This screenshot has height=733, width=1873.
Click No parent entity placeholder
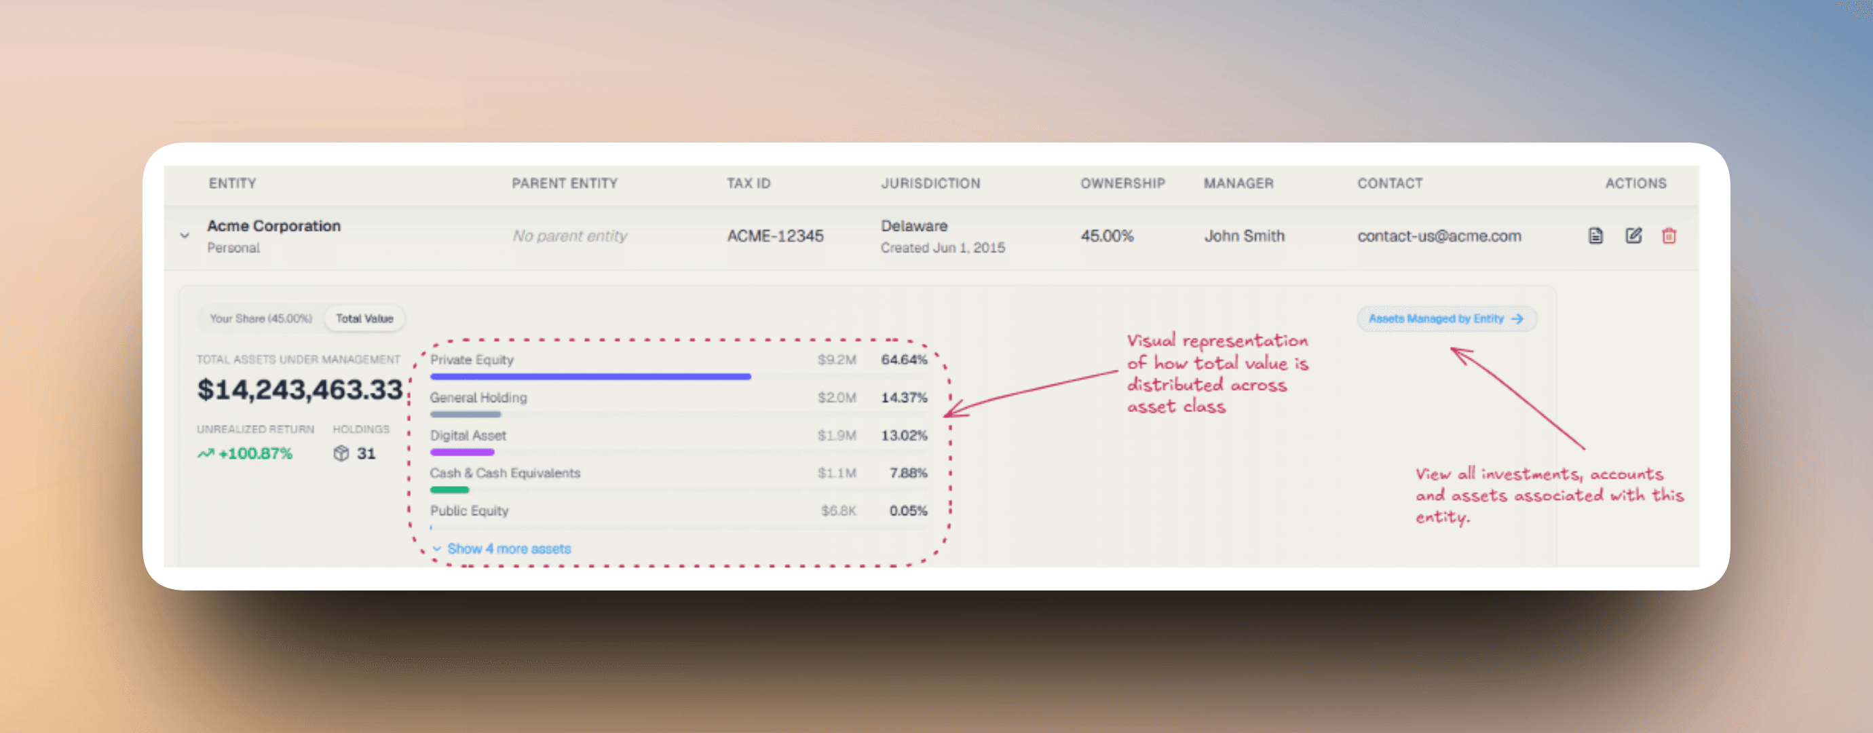570,236
